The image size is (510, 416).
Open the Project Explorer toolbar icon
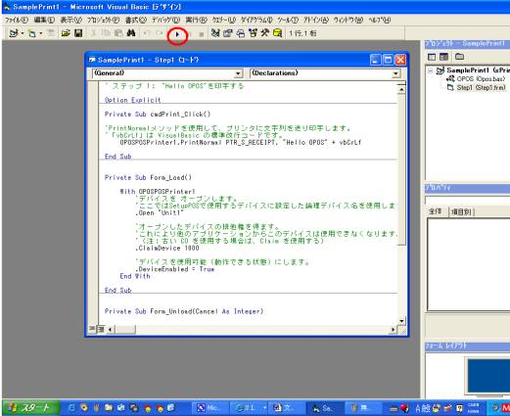click(x=215, y=33)
